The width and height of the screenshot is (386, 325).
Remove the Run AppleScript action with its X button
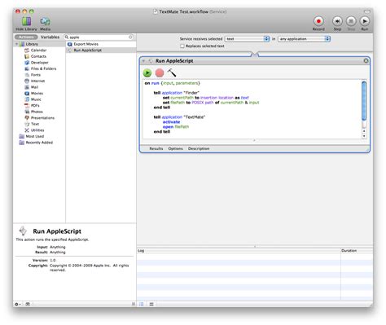pyautogui.click(x=366, y=60)
